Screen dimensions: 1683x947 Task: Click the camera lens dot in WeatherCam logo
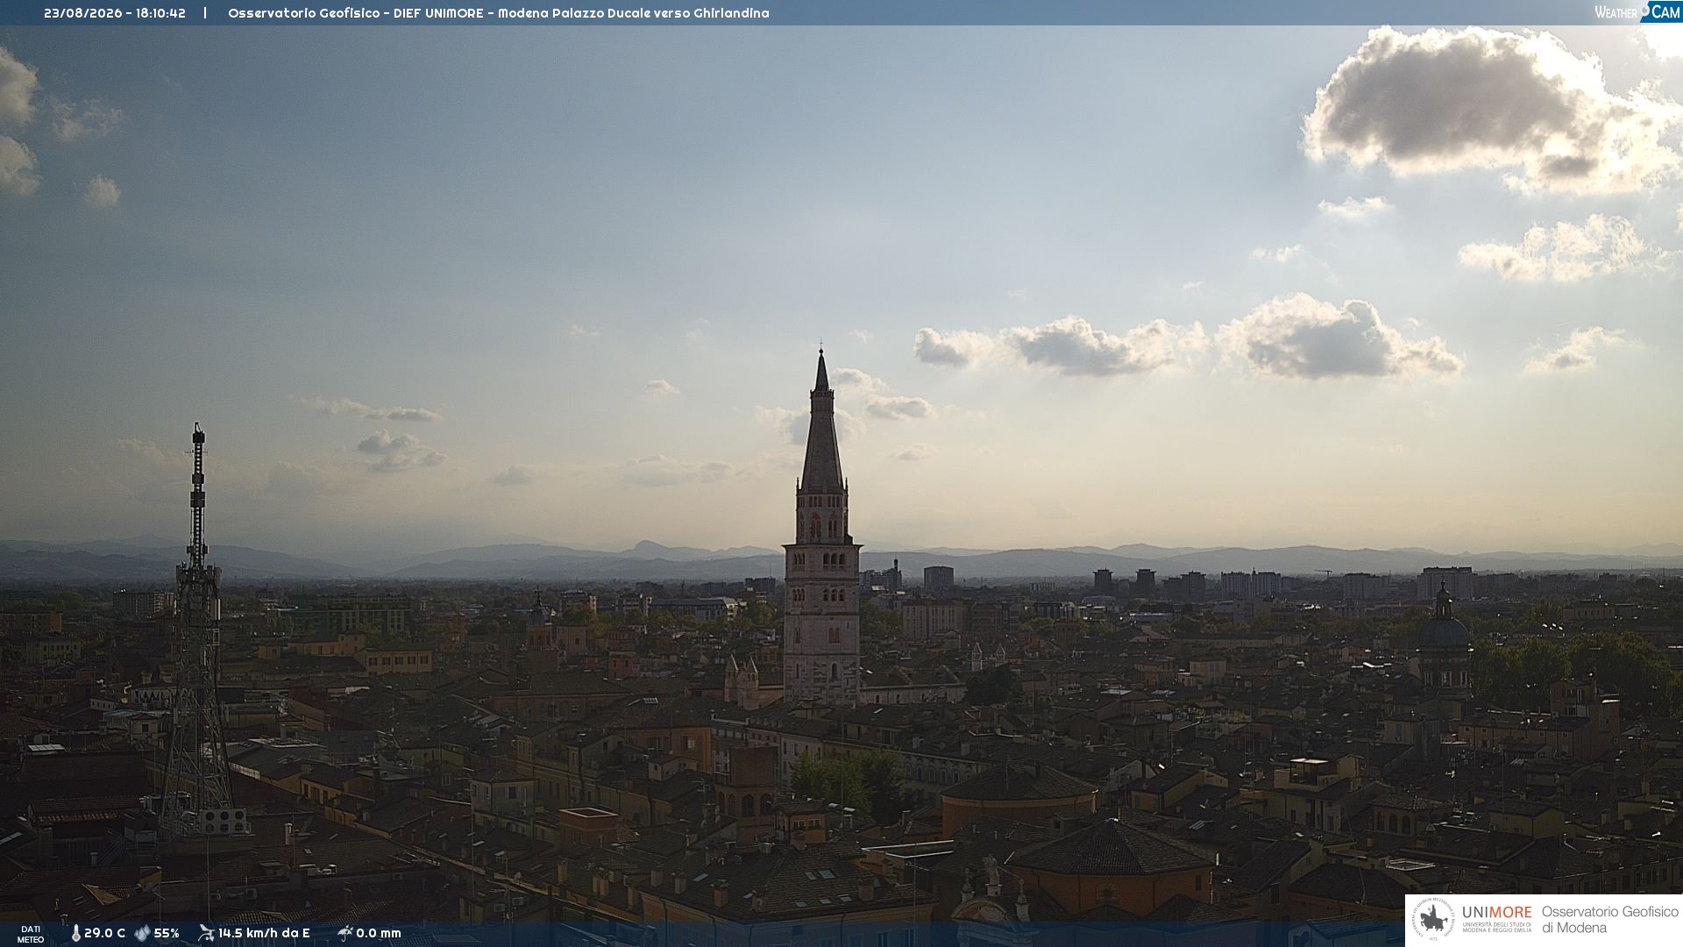(1645, 9)
